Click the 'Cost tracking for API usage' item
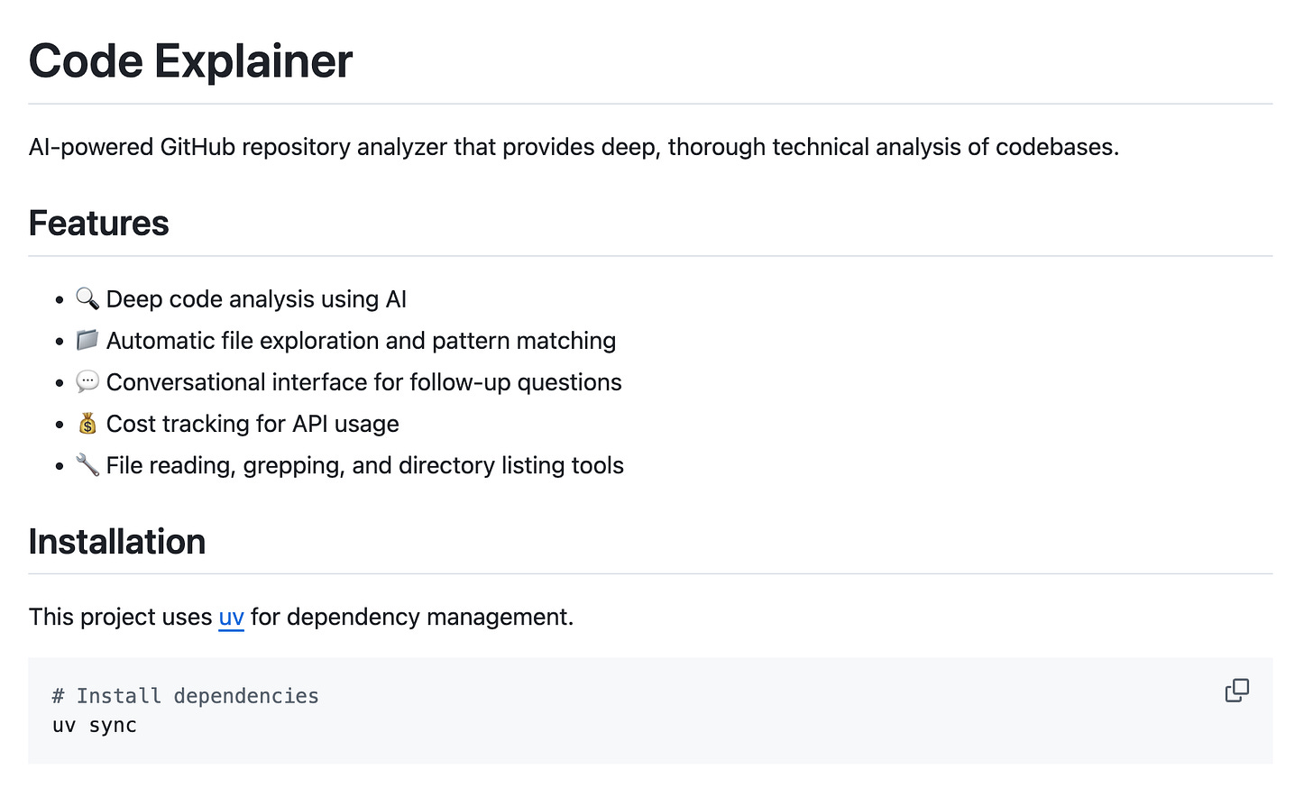The width and height of the screenshot is (1313, 806). [x=252, y=424]
